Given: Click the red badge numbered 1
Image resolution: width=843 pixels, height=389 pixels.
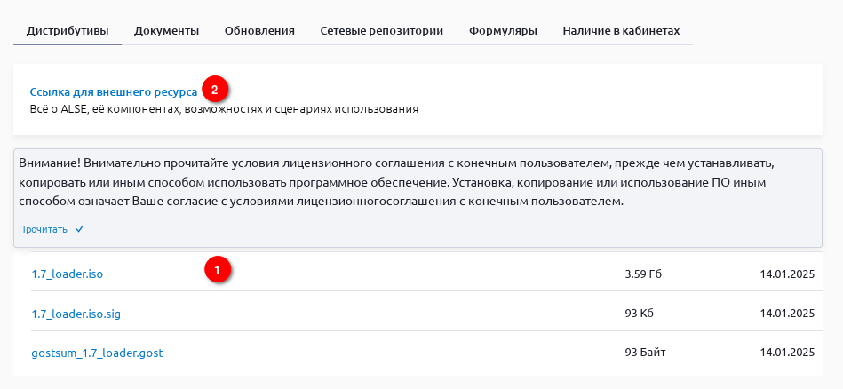Looking at the screenshot, I should click(218, 268).
